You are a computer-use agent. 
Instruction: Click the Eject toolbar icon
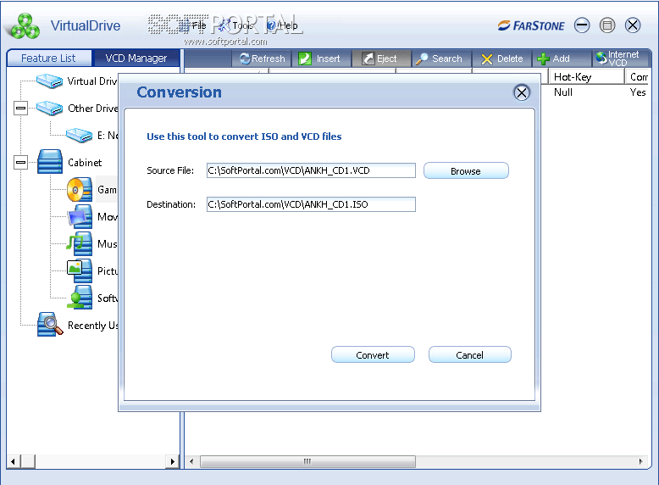pos(368,59)
